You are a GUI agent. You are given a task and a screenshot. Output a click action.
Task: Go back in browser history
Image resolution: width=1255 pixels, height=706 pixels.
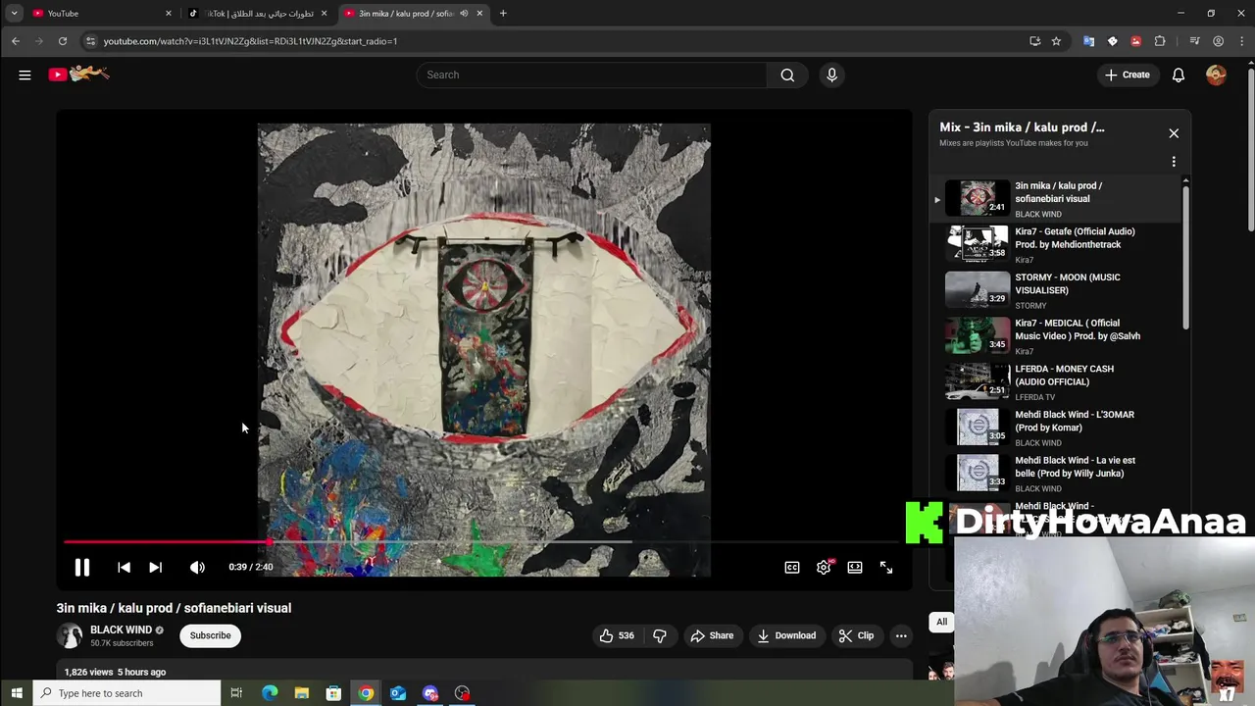point(16,41)
